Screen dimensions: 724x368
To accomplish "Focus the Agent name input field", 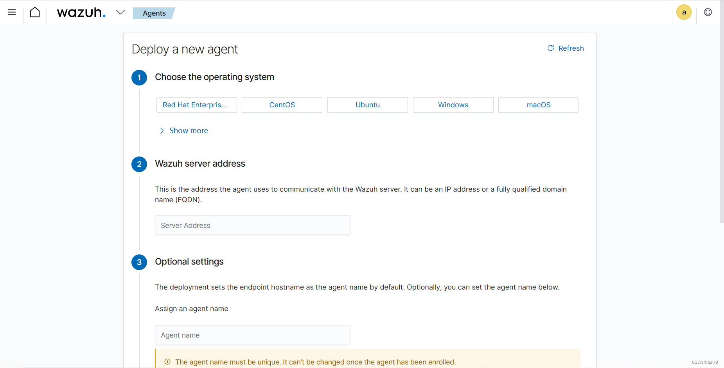I will point(253,335).
